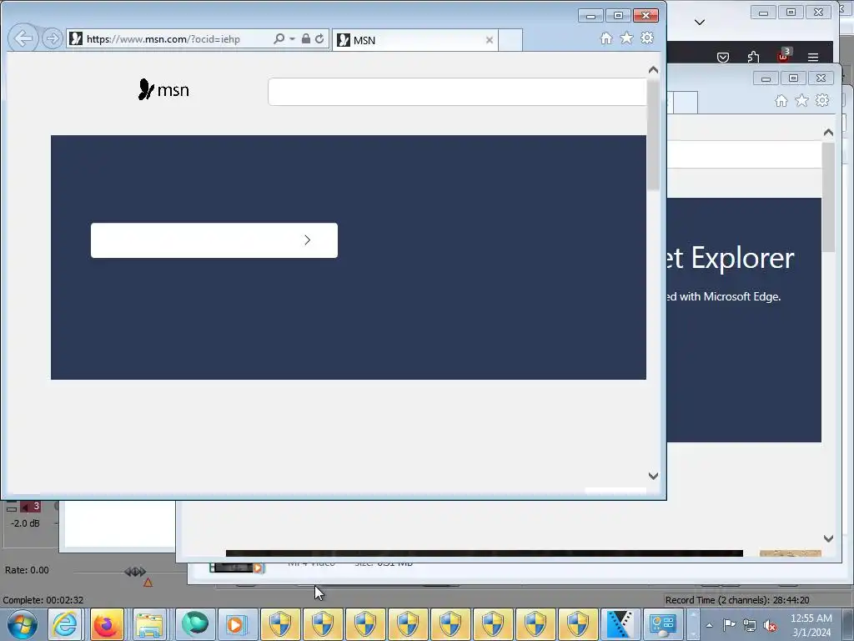
Task: Minimize the second IE window
Action: [x=766, y=78]
